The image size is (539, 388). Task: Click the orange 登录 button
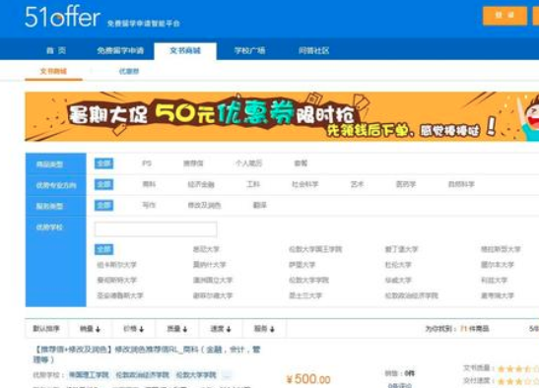coord(505,16)
